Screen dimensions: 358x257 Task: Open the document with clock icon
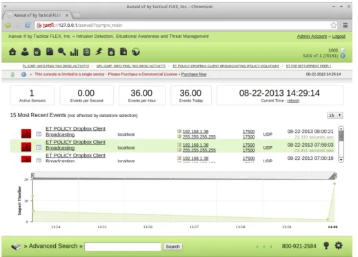click(x=111, y=52)
